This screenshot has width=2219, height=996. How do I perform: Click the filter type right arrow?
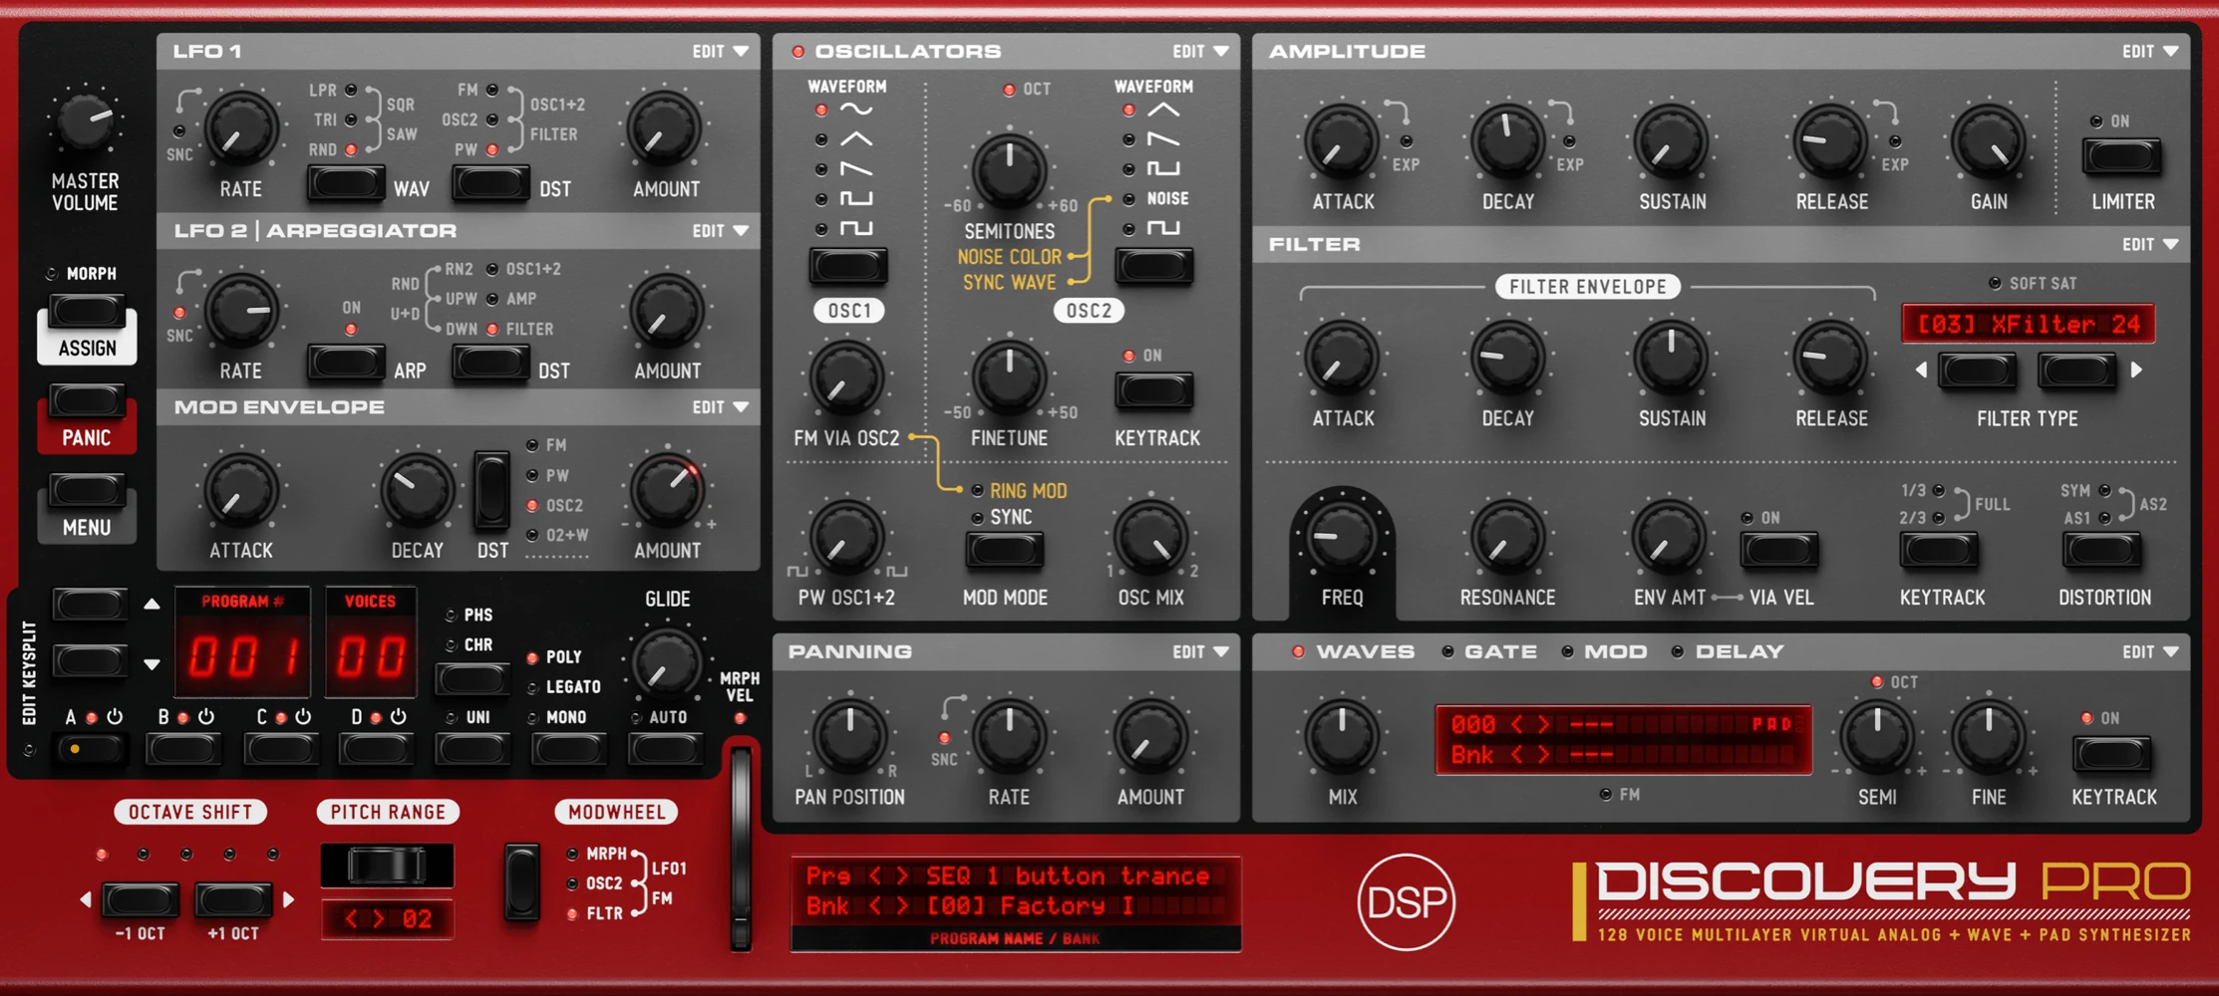(2136, 371)
